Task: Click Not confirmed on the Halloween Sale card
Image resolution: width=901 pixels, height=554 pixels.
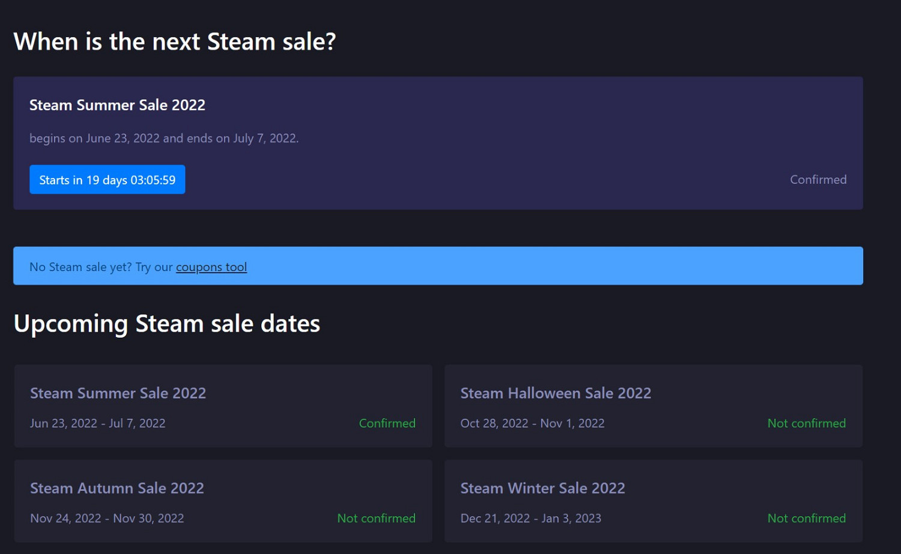Action: tap(806, 423)
